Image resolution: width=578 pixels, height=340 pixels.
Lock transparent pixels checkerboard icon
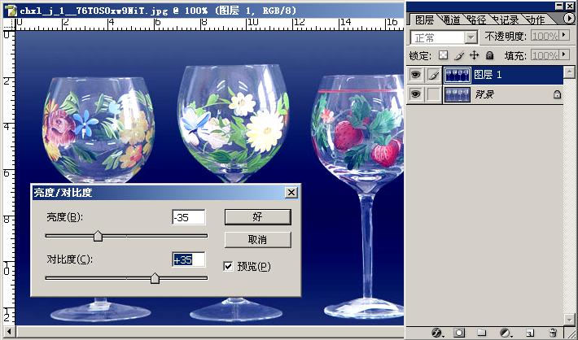[443, 55]
